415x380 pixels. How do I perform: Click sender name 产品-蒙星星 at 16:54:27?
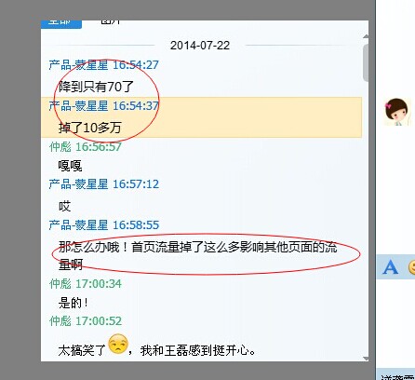(78, 65)
